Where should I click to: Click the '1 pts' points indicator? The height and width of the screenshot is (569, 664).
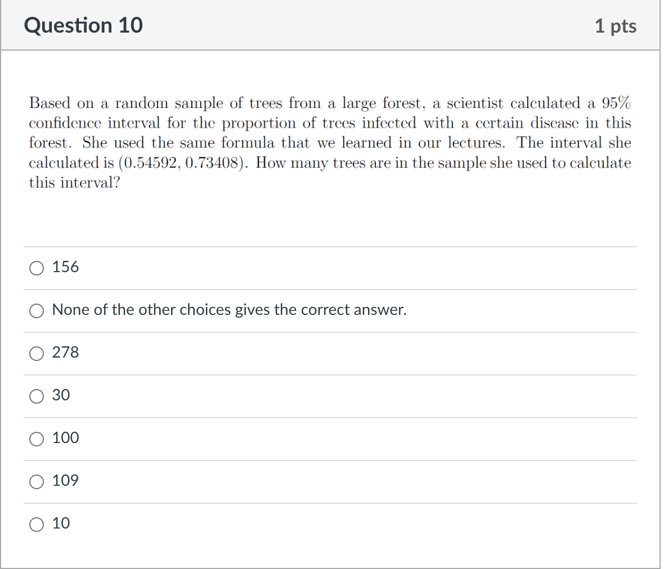point(615,26)
